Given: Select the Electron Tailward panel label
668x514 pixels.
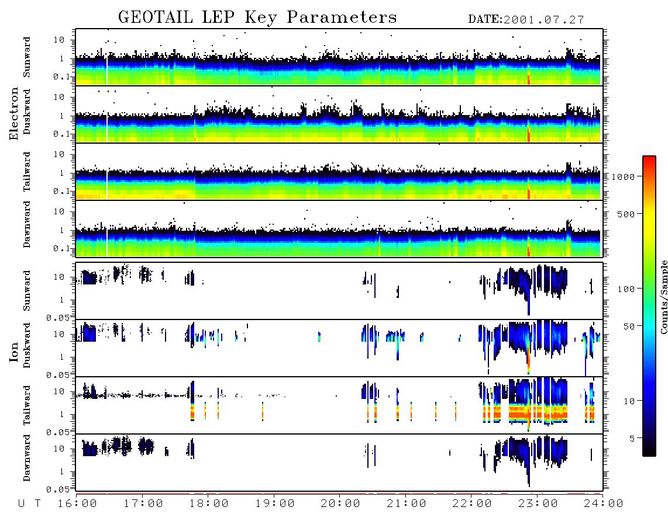Looking at the screenshot, I should (x=27, y=172).
